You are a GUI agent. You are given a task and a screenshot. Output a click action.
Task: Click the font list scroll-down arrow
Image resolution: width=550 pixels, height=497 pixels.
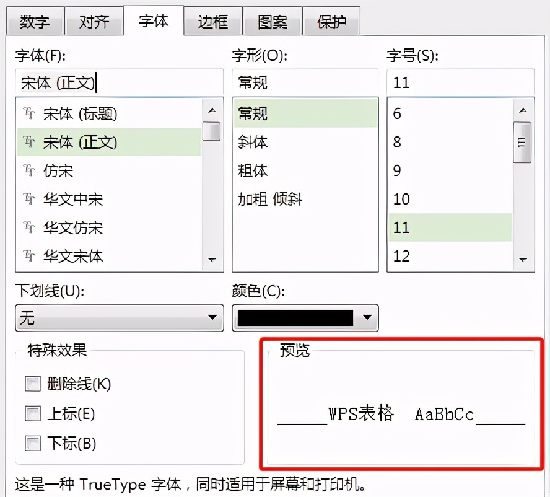click(x=212, y=260)
